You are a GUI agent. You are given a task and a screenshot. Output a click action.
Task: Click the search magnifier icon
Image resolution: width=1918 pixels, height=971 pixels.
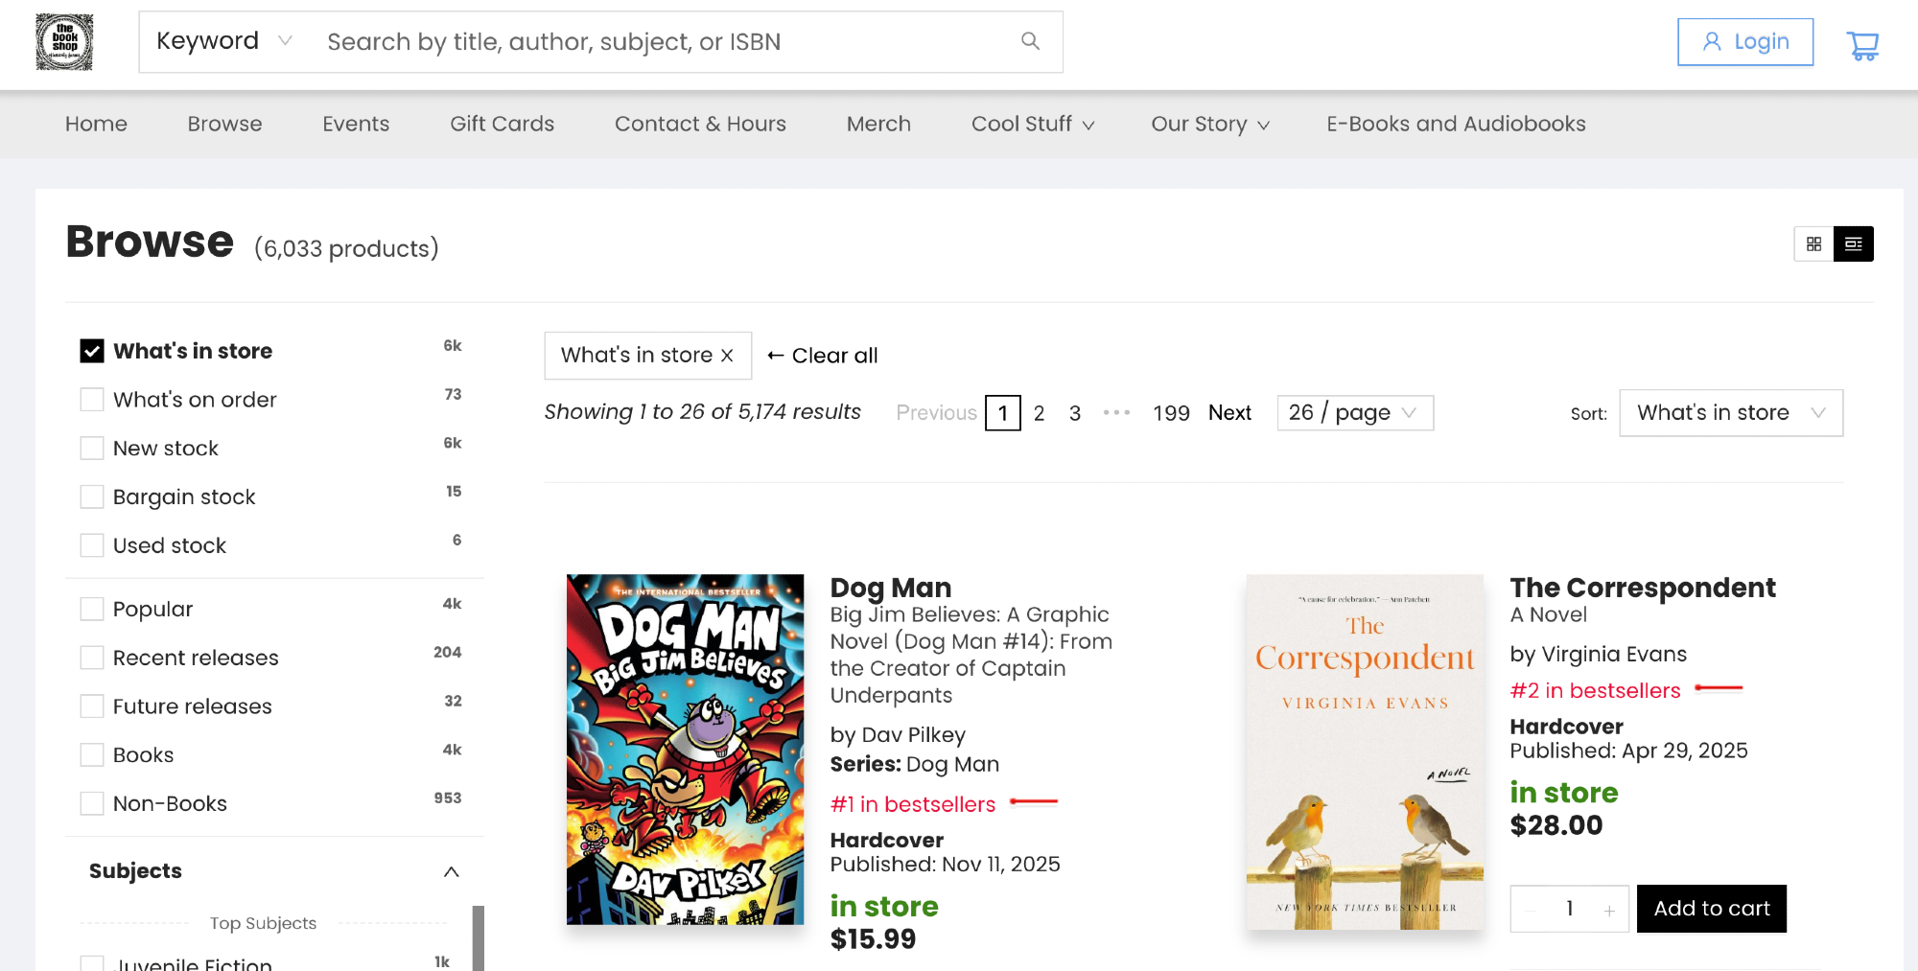click(x=1030, y=41)
